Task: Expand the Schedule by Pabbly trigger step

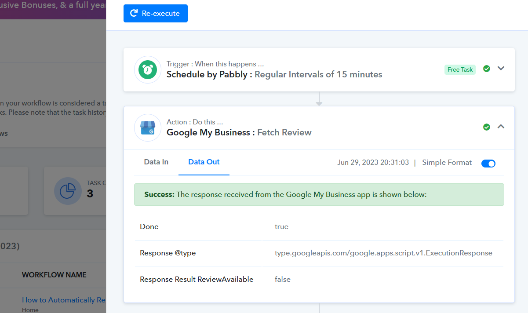Action: (501, 69)
